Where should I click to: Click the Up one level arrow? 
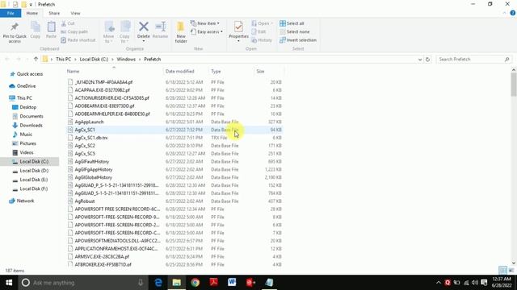click(36, 59)
